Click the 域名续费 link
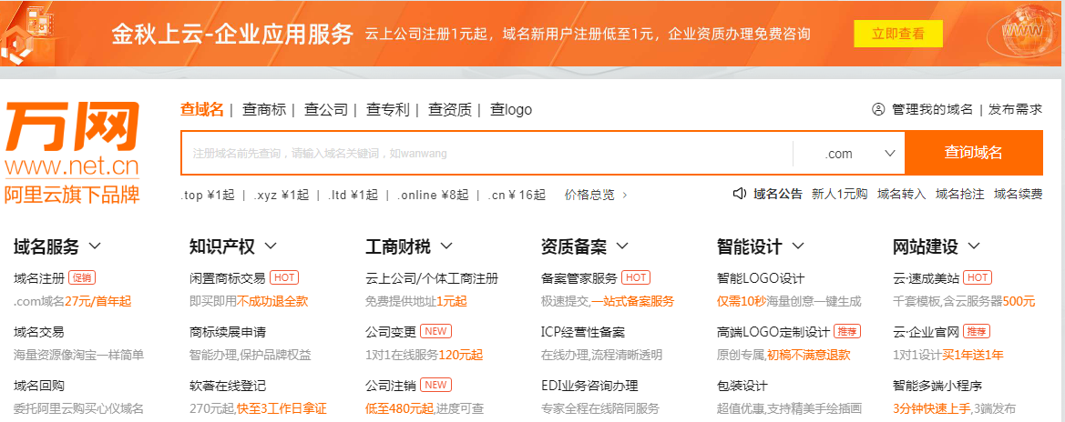Viewport: 1065px width, 422px height. pyautogui.click(x=1019, y=194)
